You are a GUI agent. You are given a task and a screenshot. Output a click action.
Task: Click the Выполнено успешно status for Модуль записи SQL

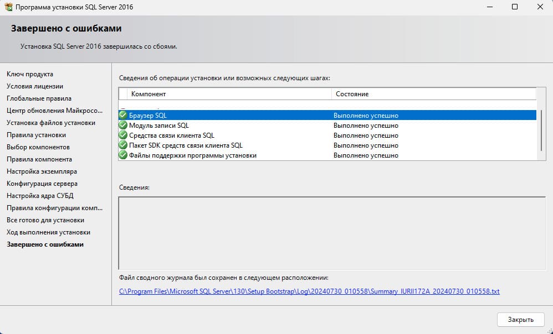tap(366, 126)
